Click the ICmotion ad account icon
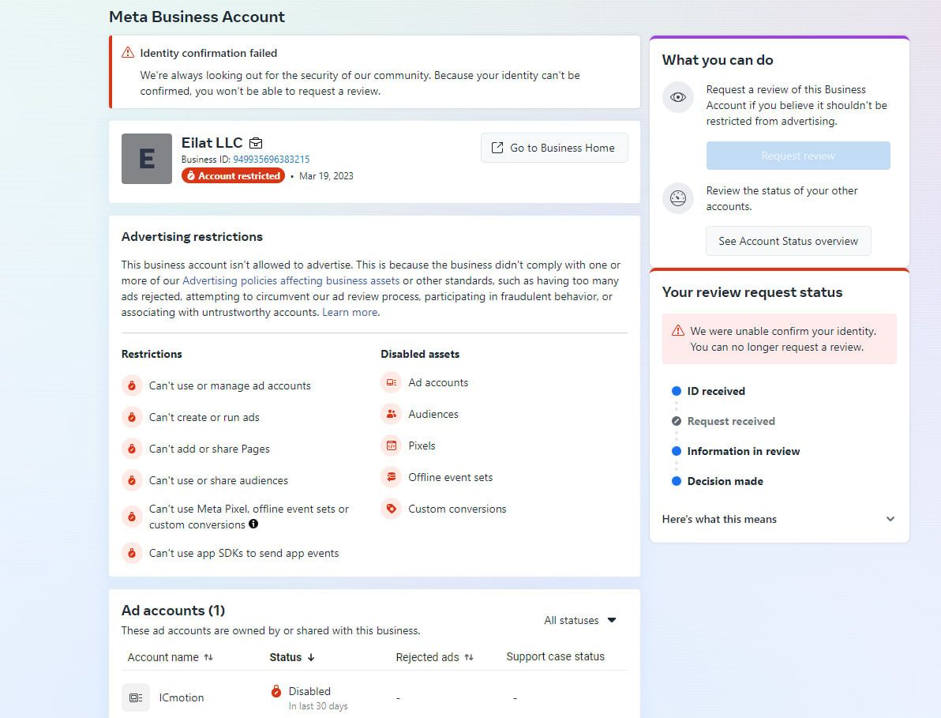Image resolution: width=941 pixels, height=718 pixels. pos(135,697)
